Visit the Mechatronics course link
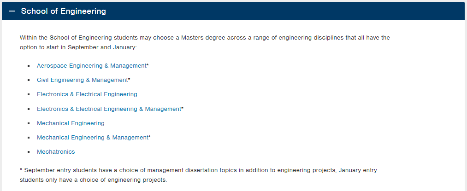 tap(56, 152)
